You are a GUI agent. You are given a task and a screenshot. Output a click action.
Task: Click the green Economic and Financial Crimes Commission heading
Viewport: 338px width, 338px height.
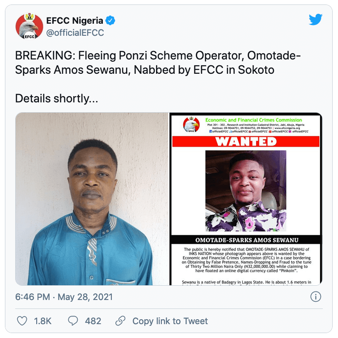253,120
